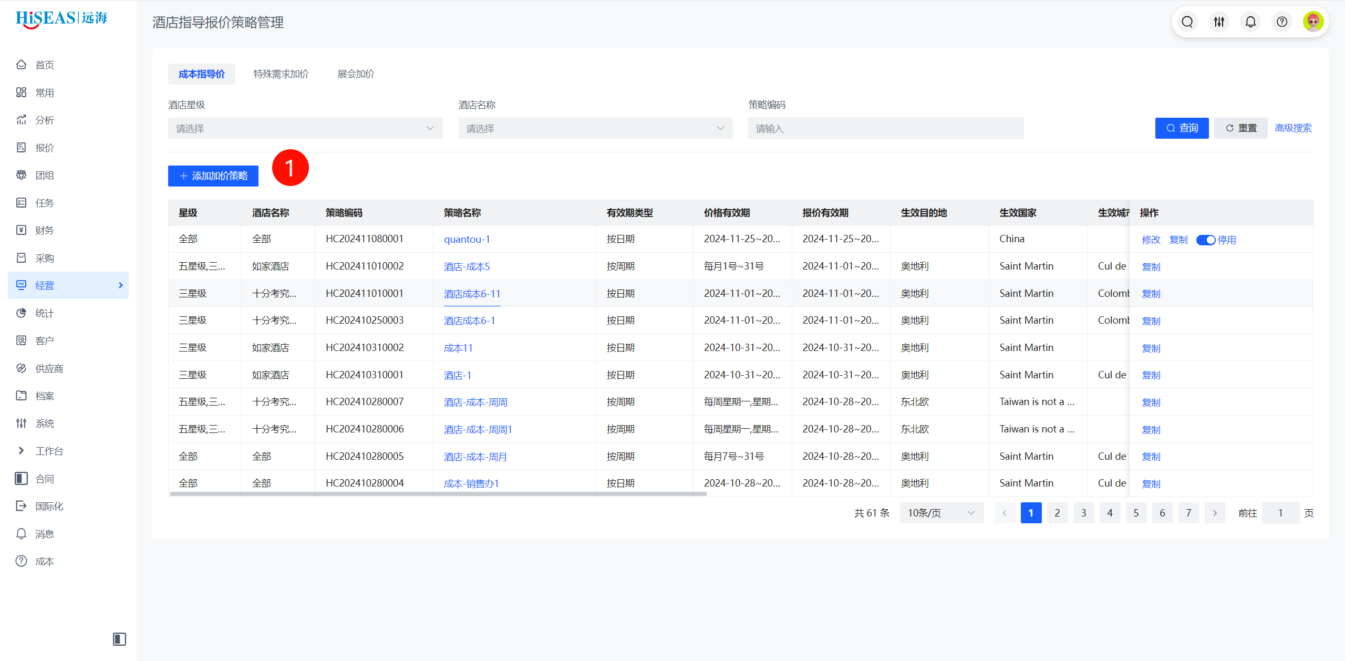Click 修改 for quantou-1 row

tap(1151, 240)
